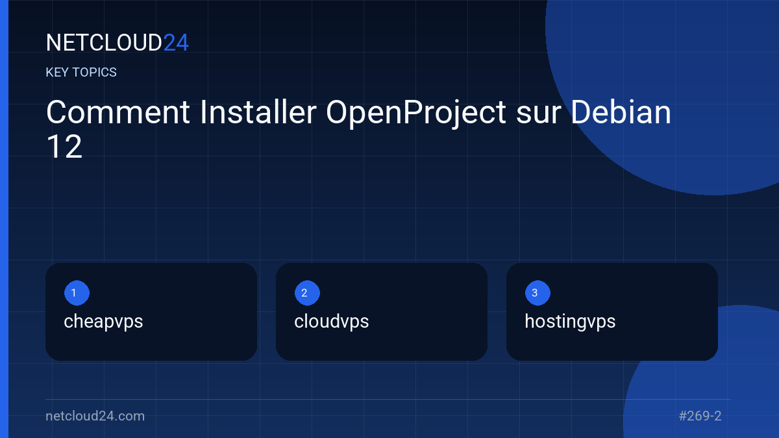Viewport: 779px width, 438px height.
Task: Select the KEY TOPICS label
Action: point(81,73)
